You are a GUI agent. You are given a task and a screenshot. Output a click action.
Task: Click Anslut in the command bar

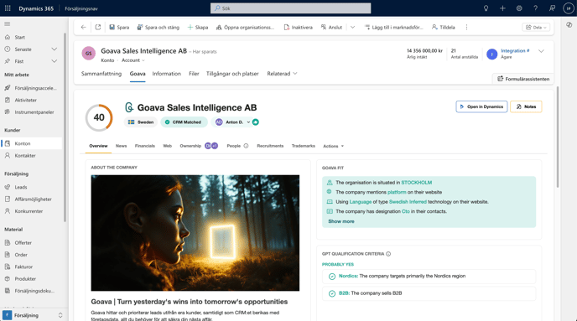pos(331,27)
